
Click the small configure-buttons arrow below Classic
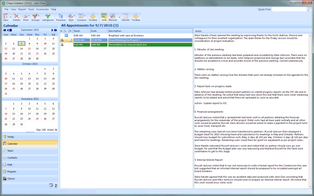pos(56,186)
